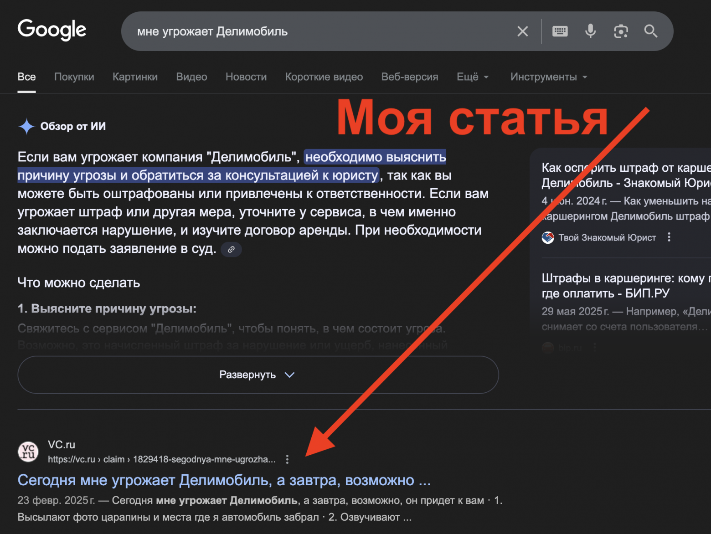
Task: Open the on-screen keyboard icon
Action: (560, 31)
